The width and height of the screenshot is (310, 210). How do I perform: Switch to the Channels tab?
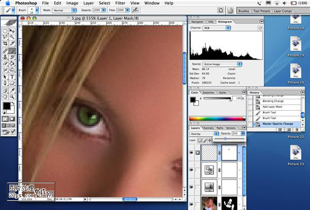coord(208,128)
